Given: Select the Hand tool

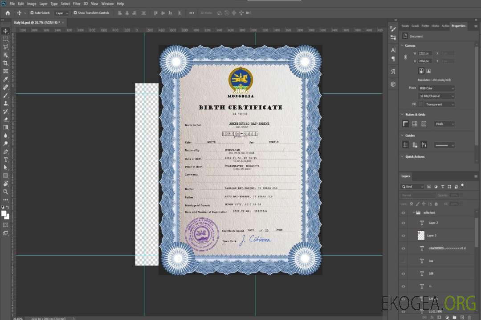Looking at the screenshot, I should pos(5,184).
